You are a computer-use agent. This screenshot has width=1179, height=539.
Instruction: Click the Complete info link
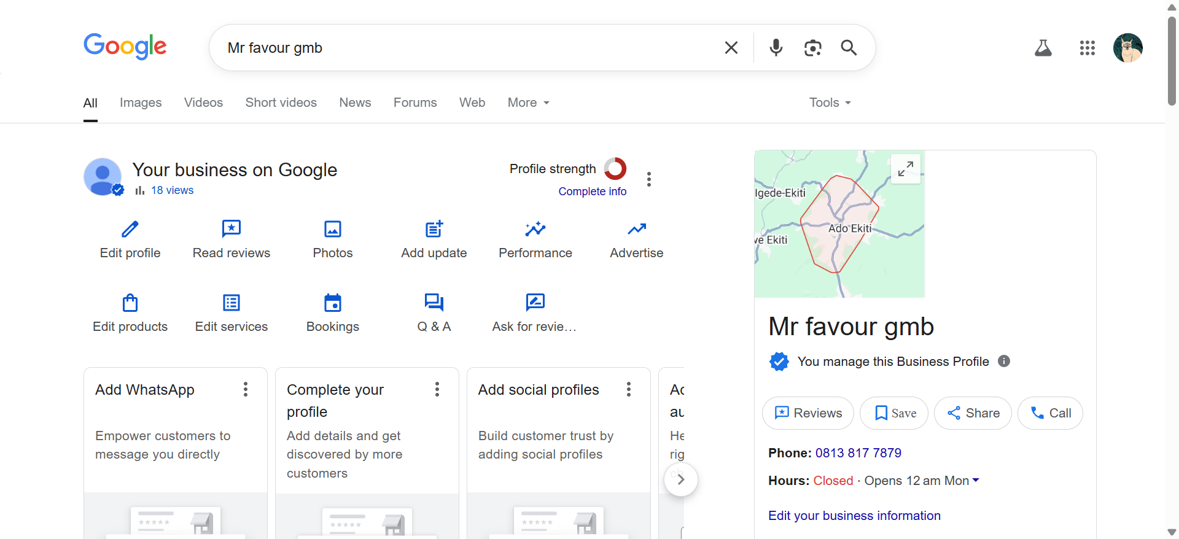pos(592,192)
